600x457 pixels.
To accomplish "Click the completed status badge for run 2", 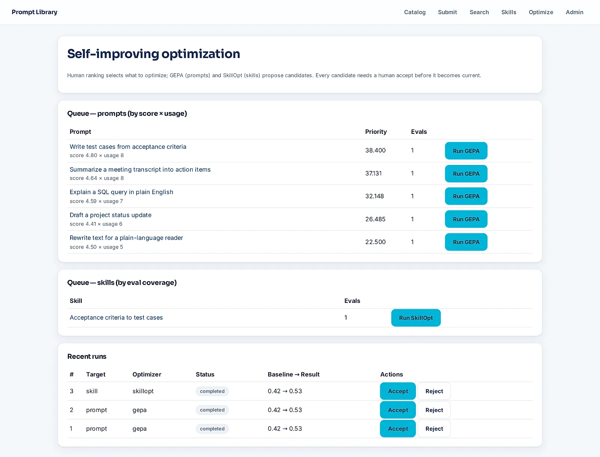I will tap(212, 410).
